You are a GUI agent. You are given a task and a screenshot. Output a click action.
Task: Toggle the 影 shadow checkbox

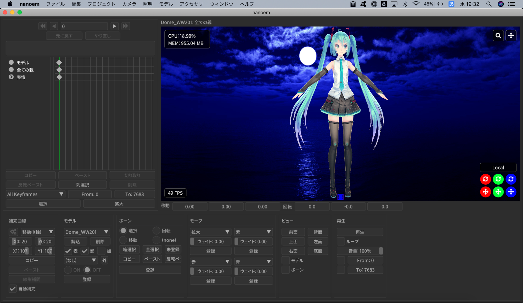tap(85, 251)
